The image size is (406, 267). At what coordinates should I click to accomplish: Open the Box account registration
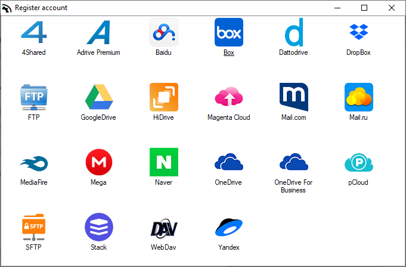click(x=229, y=32)
